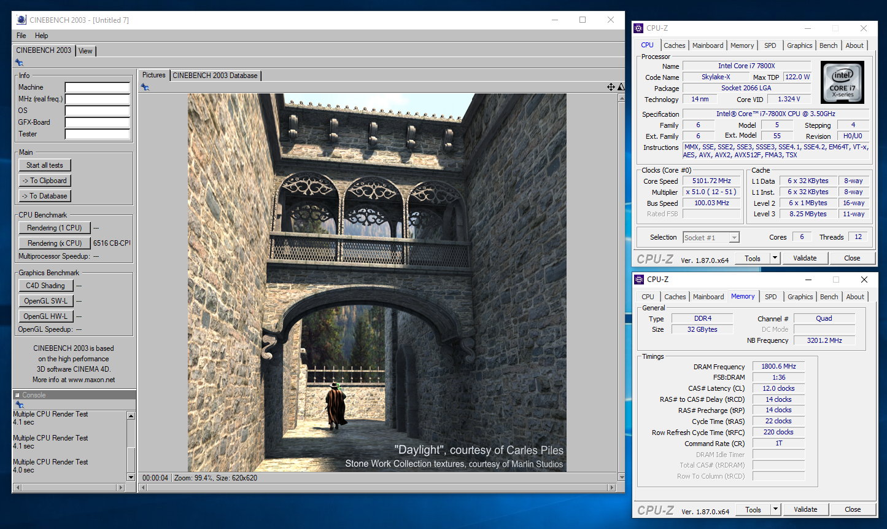This screenshot has width=887, height=529.
Task: Click the pin icon in Console panel
Action: tap(19, 405)
